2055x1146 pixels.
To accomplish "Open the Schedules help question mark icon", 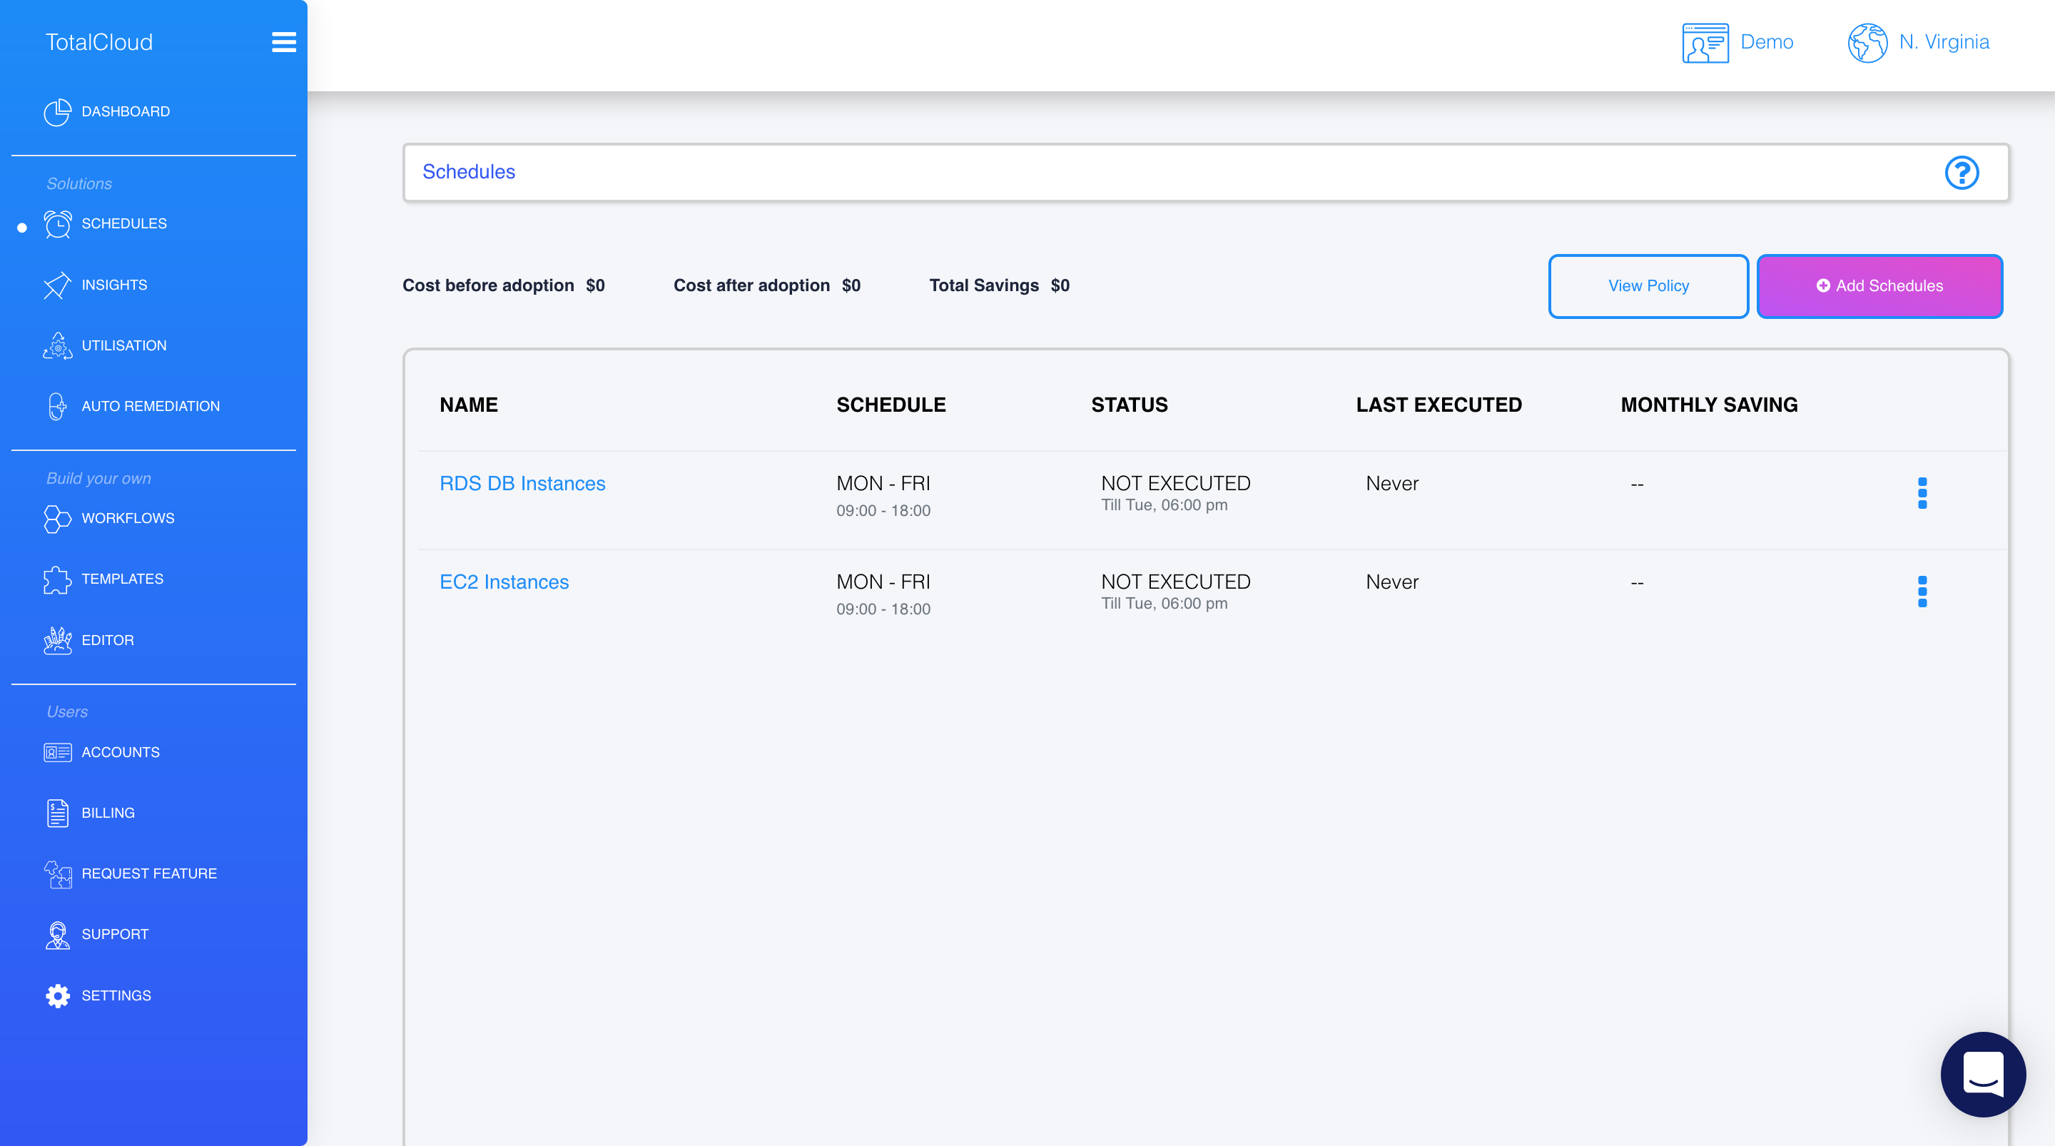I will (x=1962, y=173).
